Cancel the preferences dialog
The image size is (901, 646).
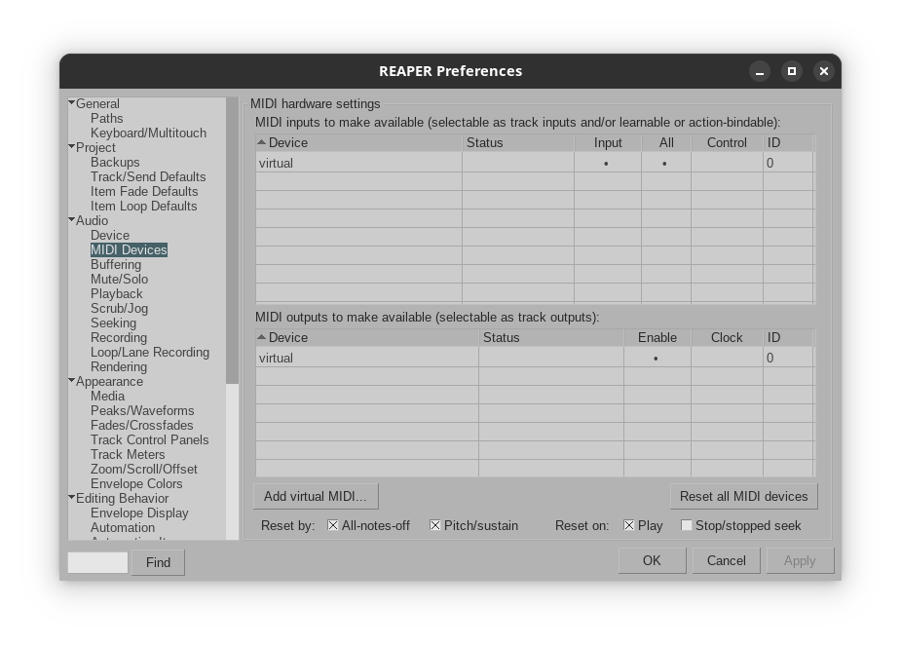(x=727, y=560)
